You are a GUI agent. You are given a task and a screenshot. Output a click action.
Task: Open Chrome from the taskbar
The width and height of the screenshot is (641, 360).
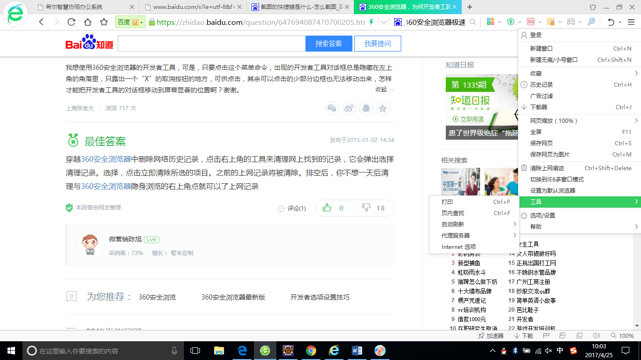pyautogui.click(x=311, y=350)
